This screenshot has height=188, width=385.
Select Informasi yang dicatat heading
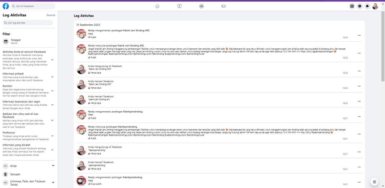pyautogui.click(x=17, y=145)
